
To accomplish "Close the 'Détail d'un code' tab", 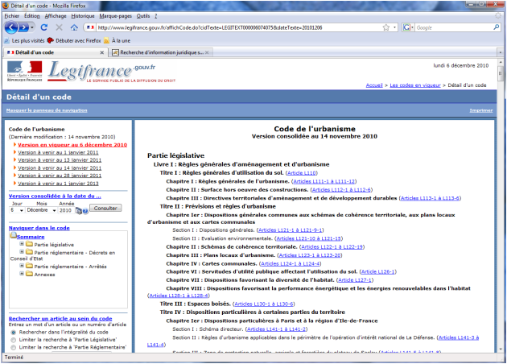I will [x=102, y=52].
